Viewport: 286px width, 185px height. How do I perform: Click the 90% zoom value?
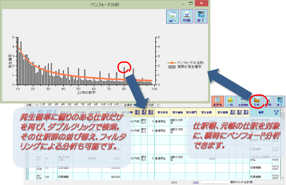pos(196,183)
